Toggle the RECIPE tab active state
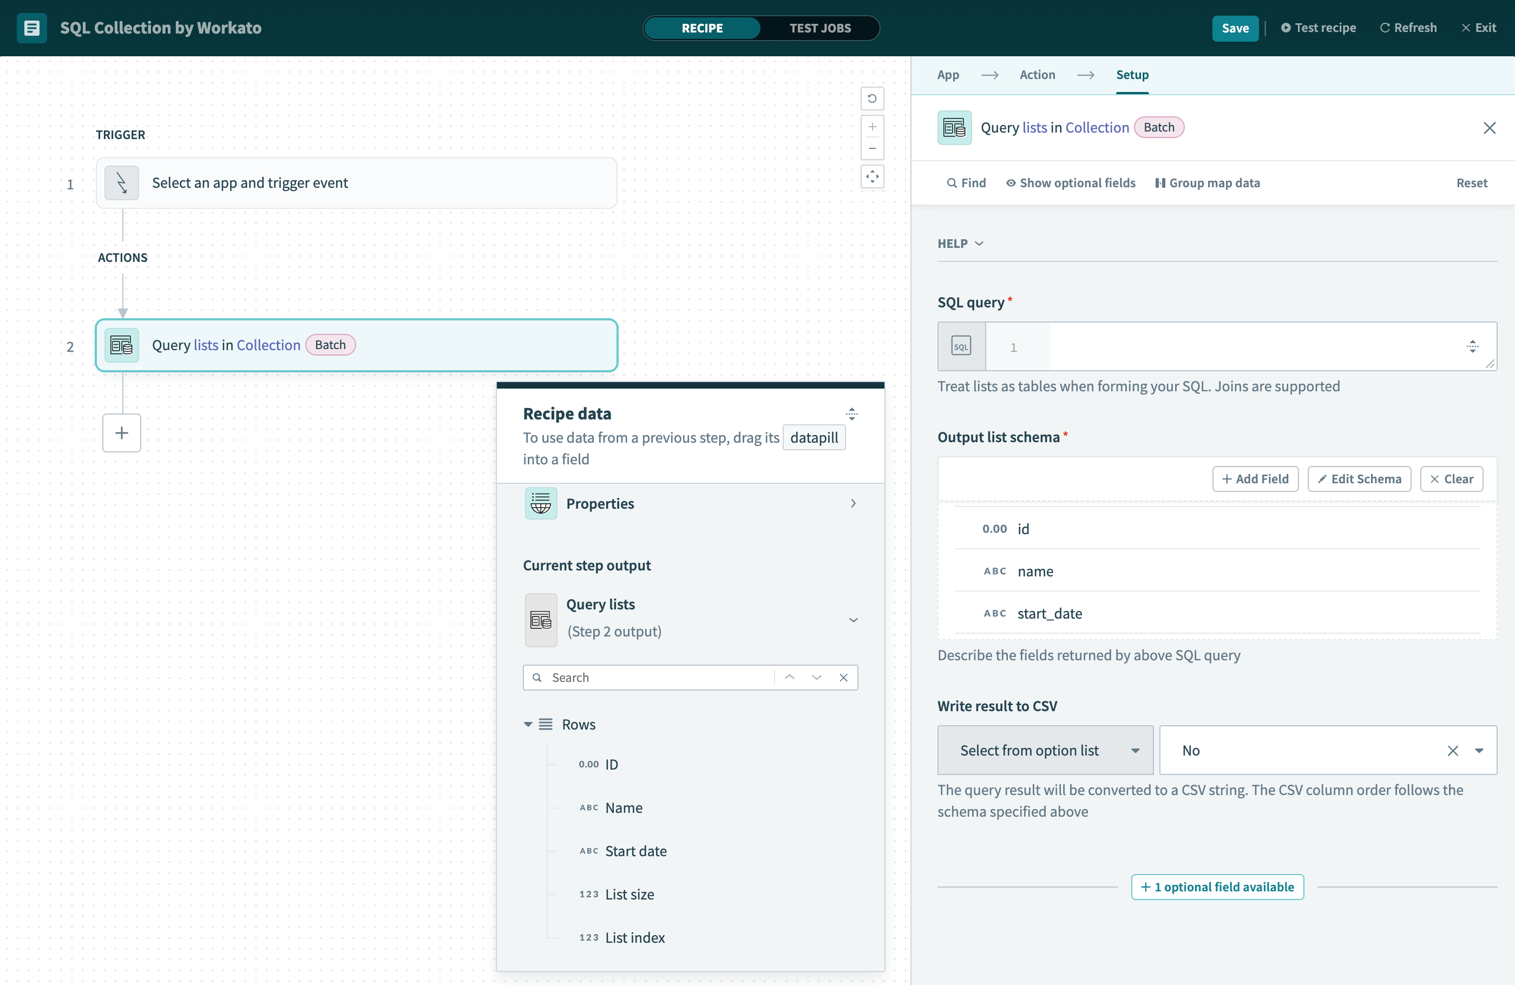 702,28
